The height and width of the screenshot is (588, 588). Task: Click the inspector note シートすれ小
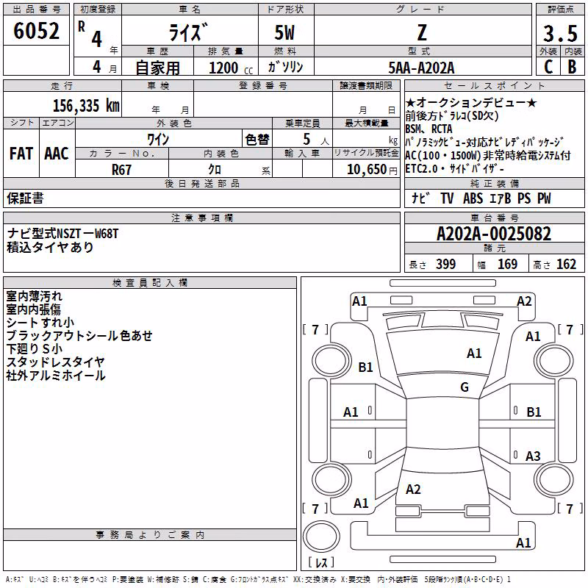click(x=40, y=323)
